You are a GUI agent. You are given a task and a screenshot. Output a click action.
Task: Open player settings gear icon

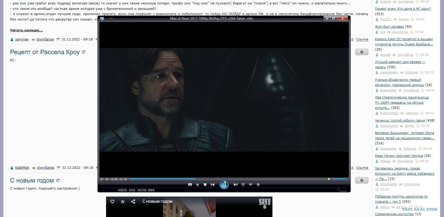point(258,185)
